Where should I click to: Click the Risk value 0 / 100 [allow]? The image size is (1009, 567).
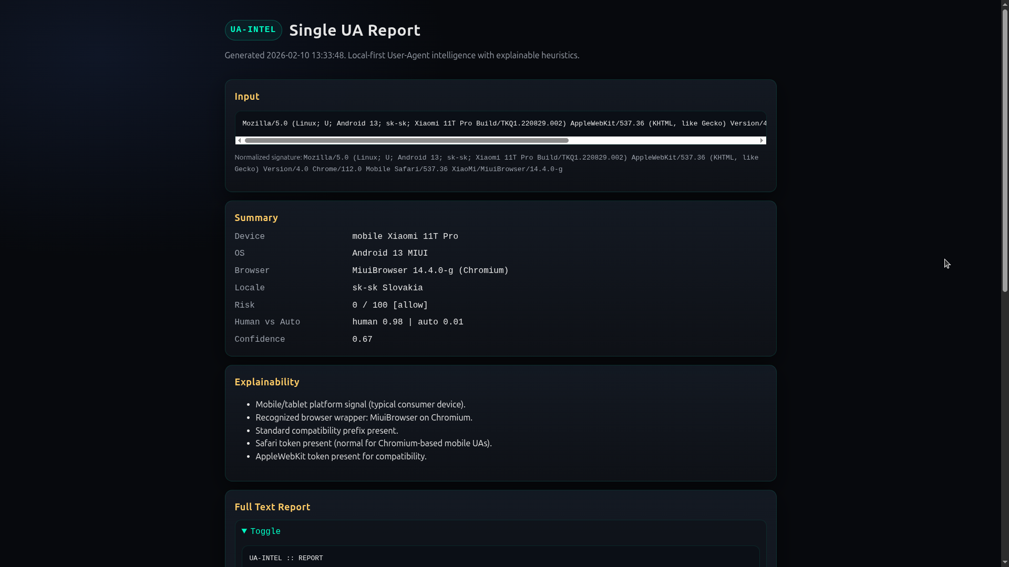[390, 306]
